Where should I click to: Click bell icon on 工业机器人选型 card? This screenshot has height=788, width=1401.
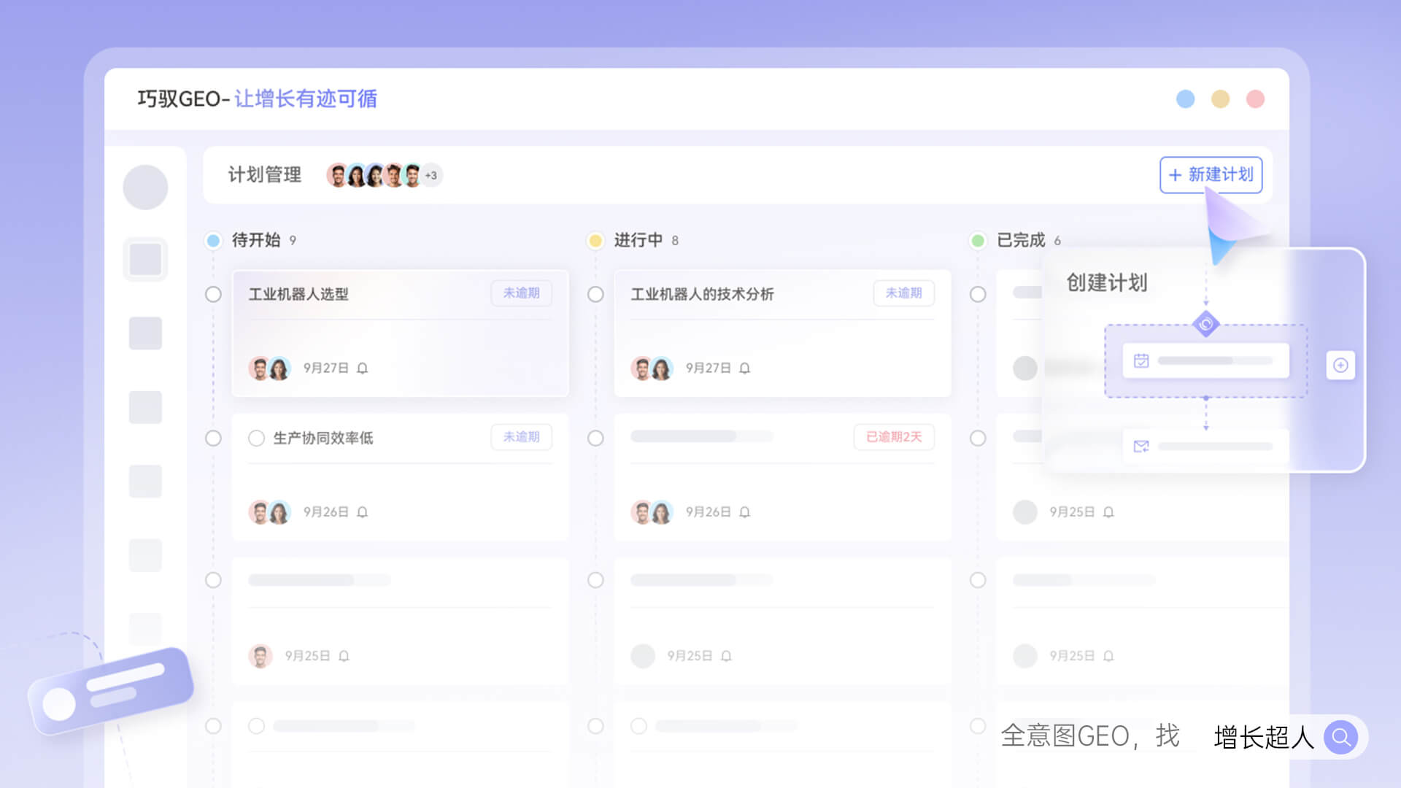[362, 368]
